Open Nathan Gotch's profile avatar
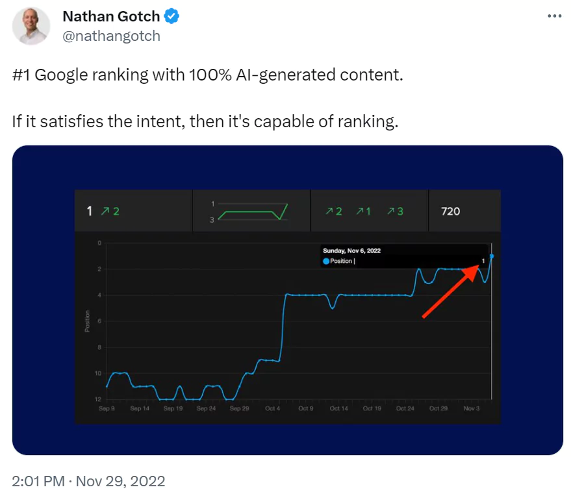 (x=31, y=26)
